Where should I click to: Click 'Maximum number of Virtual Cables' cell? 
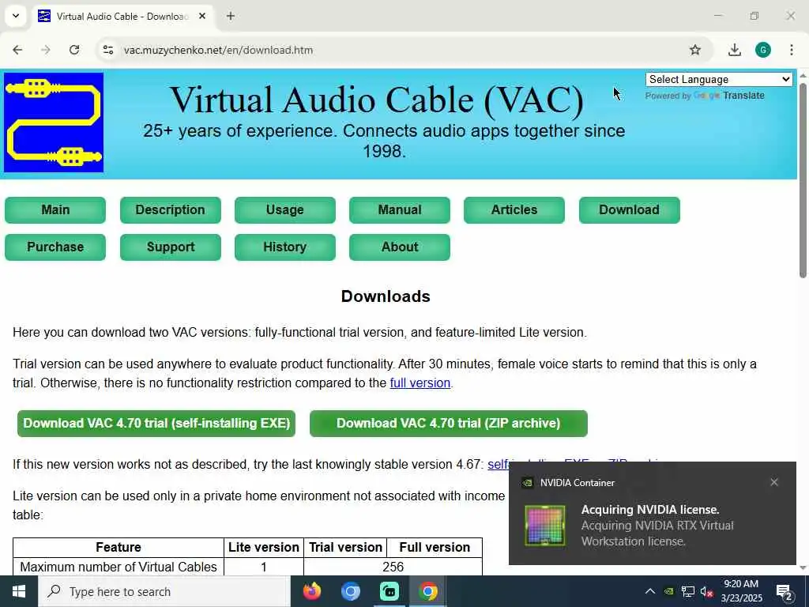coord(119,567)
